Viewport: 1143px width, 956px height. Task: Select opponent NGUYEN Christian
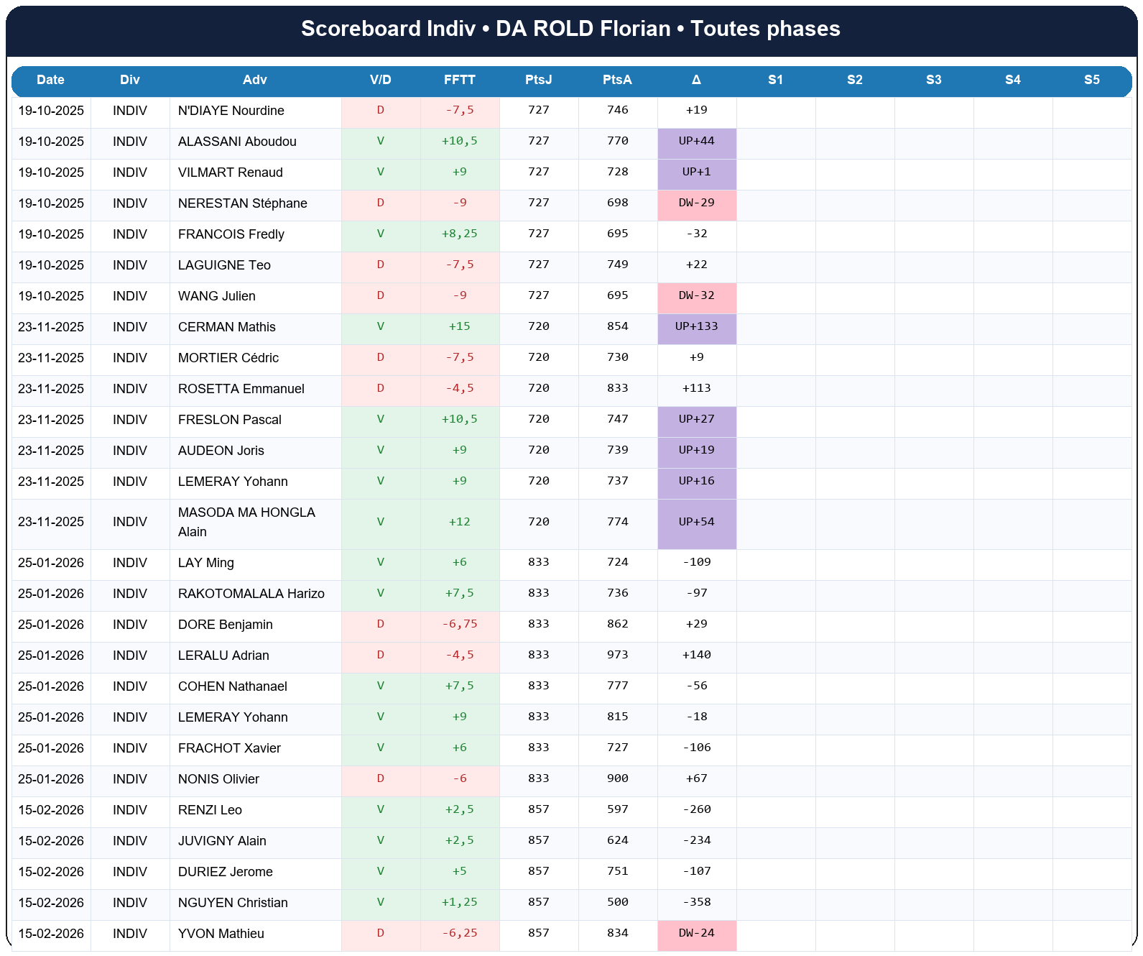pyautogui.click(x=233, y=903)
